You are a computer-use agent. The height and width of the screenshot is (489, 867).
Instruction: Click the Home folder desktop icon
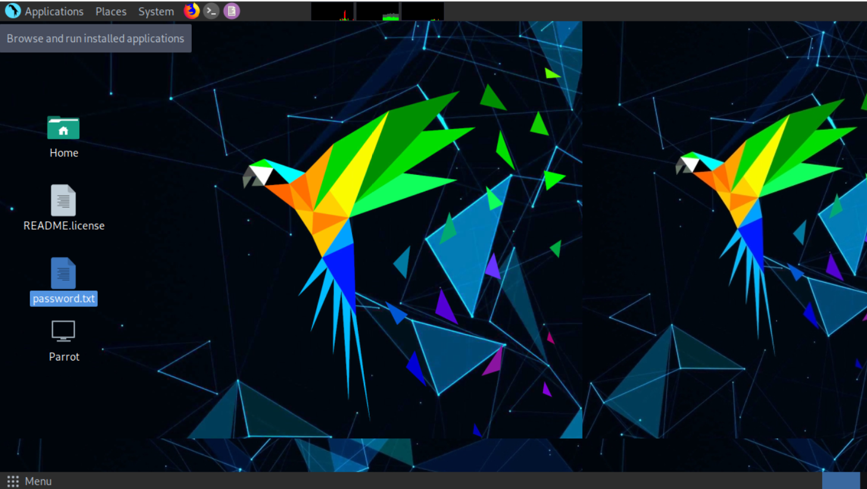[x=63, y=127]
